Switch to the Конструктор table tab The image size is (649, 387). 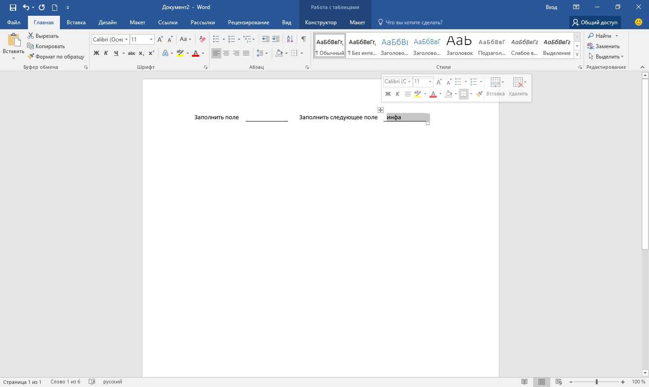(320, 22)
